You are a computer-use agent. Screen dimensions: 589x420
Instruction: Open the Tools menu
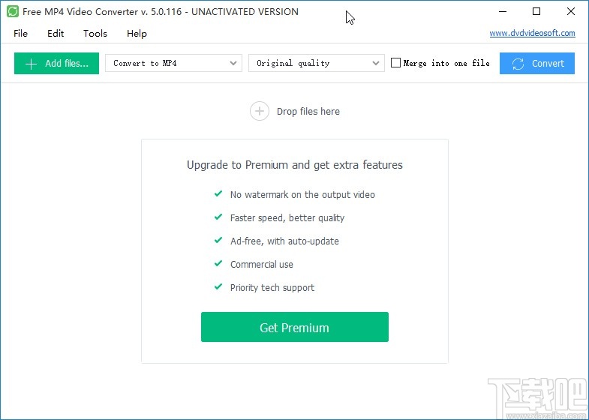click(x=95, y=34)
